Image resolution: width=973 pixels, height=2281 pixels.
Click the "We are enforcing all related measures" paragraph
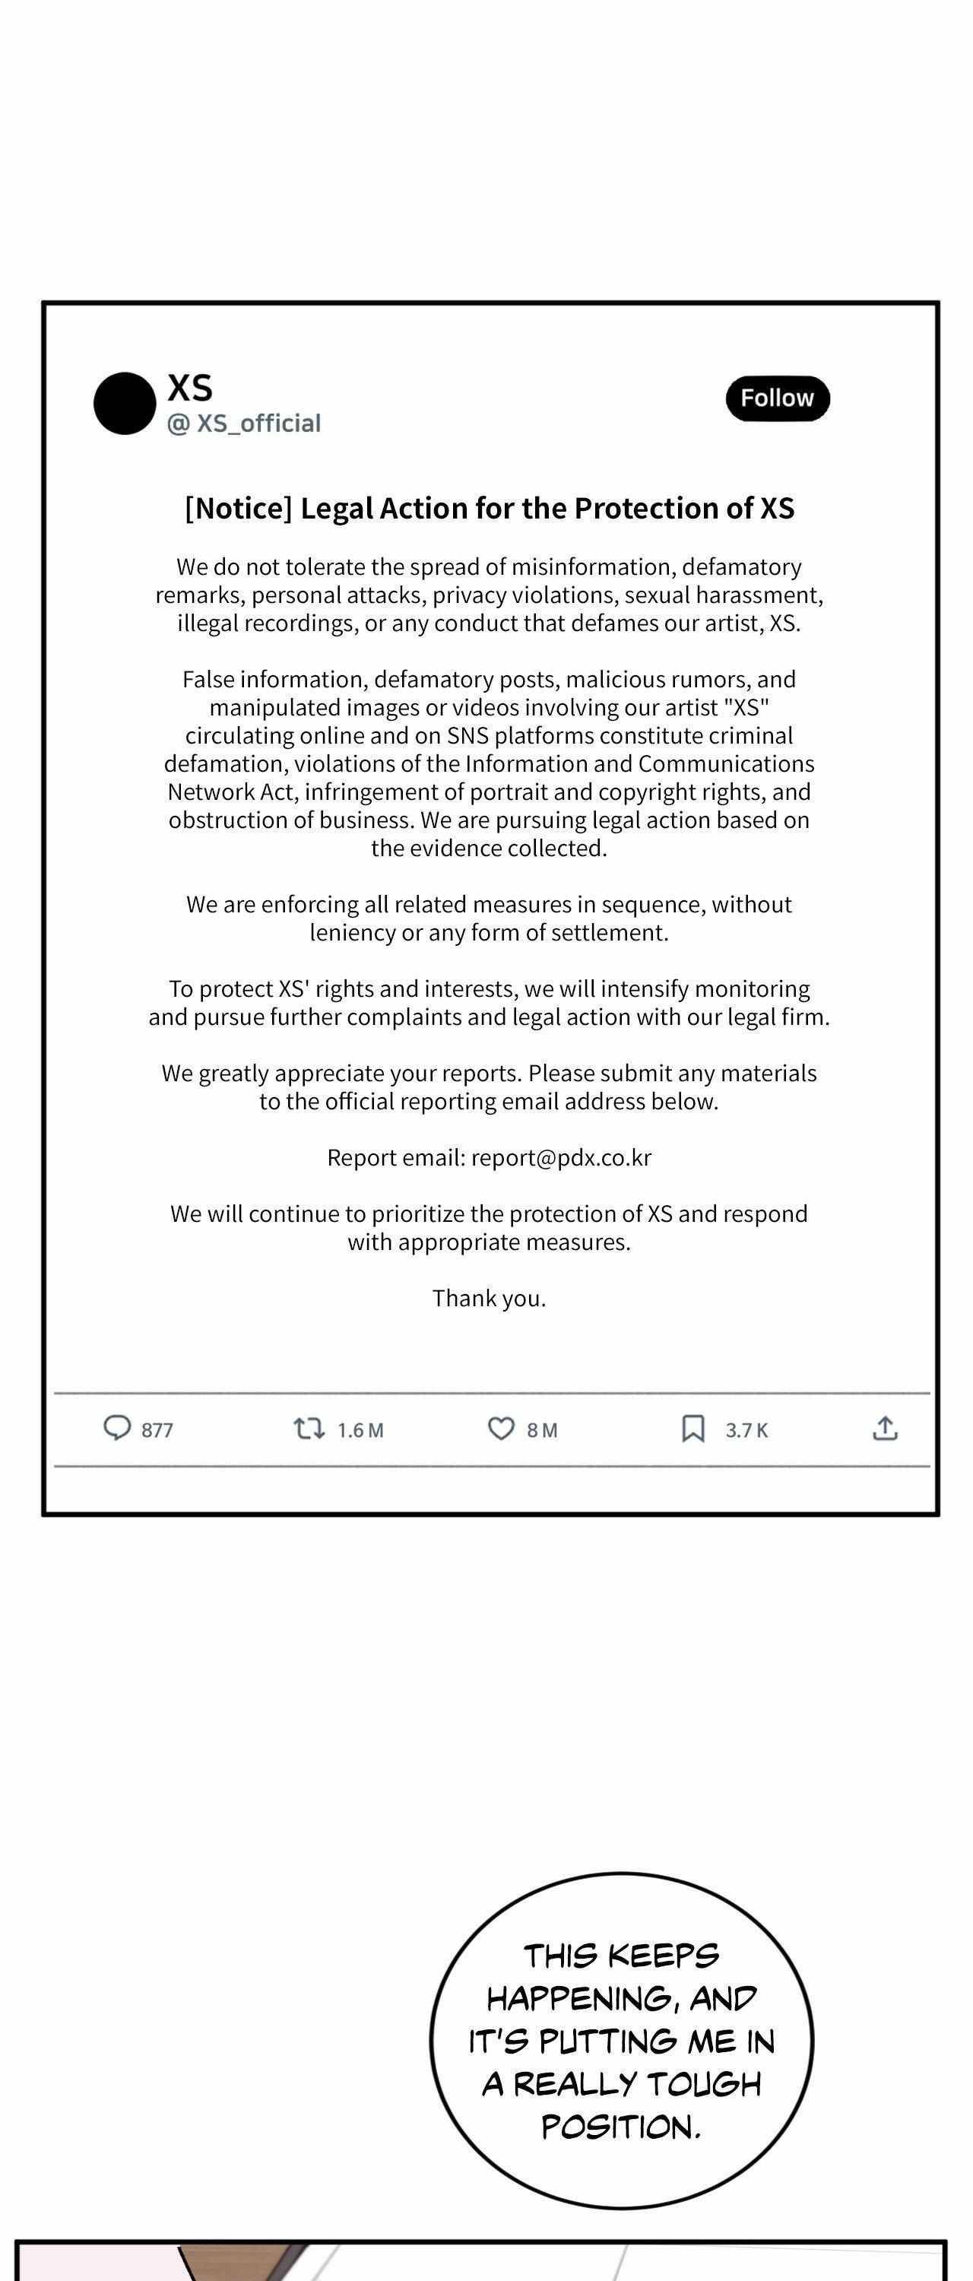click(489, 918)
